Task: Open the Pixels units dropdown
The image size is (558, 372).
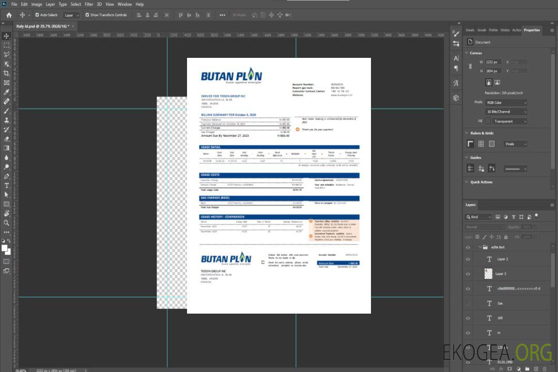Action: 515,144
